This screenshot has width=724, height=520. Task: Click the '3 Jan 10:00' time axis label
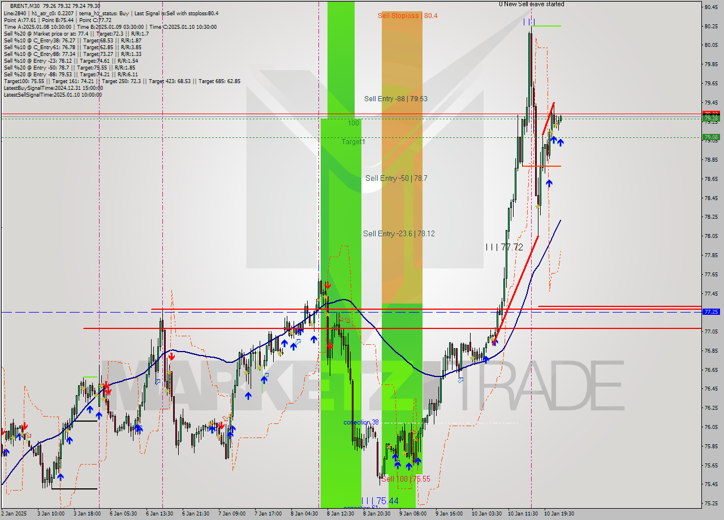pyautogui.click(x=51, y=514)
